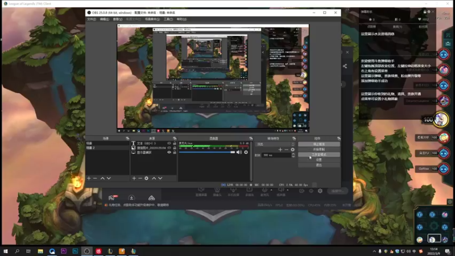The width and height of the screenshot is (455, 256).
Task: Select the first scene in Scenes list
Action: tap(107, 143)
